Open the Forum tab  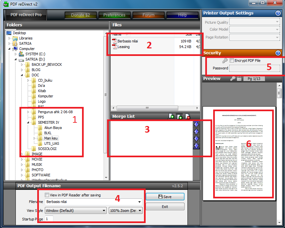[x=149, y=15]
